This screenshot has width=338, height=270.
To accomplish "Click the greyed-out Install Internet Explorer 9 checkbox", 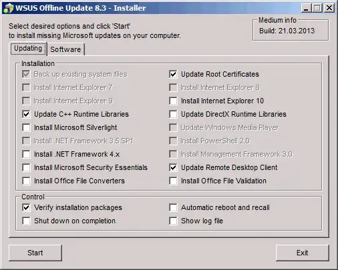I will tap(26, 101).
